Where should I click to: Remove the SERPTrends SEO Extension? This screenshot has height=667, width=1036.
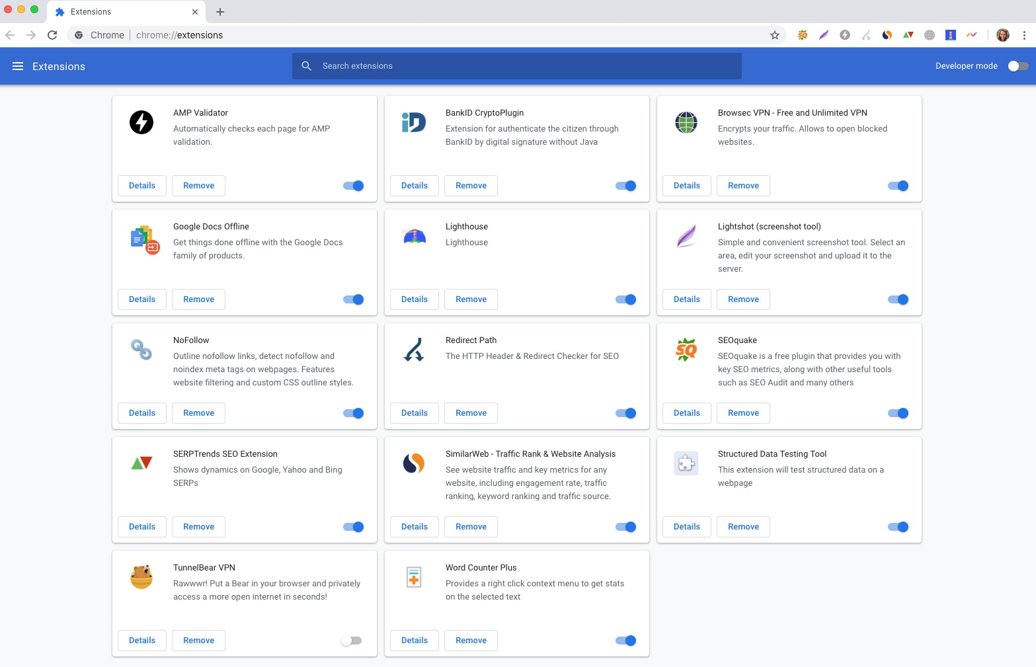point(198,527)
